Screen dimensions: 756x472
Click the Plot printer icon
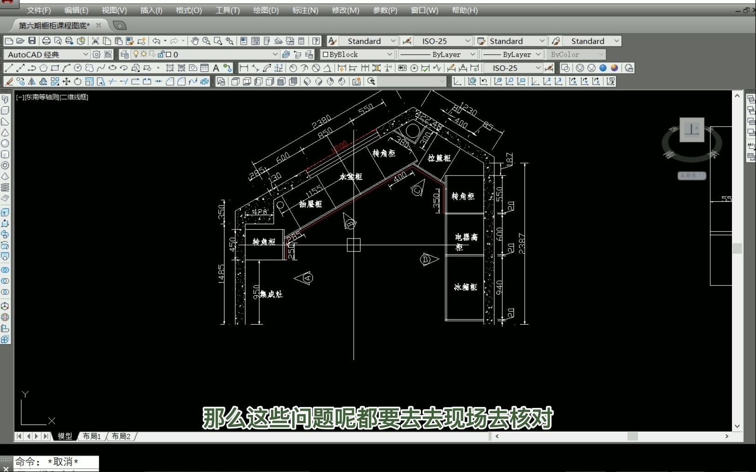click(x=46, y=41)
